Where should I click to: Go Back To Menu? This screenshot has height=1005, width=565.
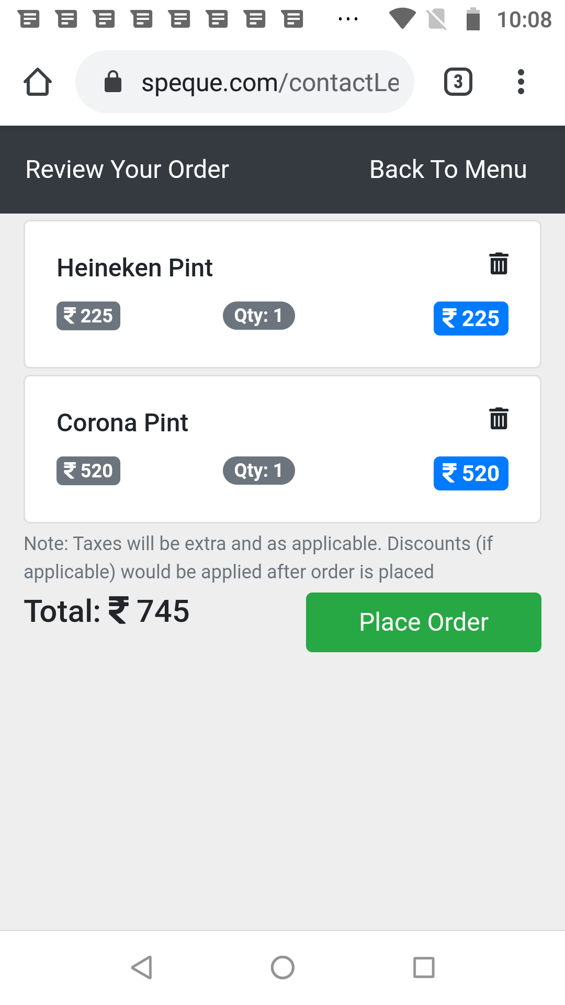448,170
